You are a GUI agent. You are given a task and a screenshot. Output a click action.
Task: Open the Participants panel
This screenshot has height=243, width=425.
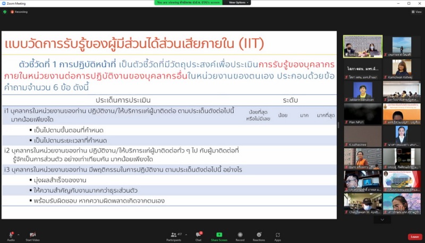click(x=173, y=235)
